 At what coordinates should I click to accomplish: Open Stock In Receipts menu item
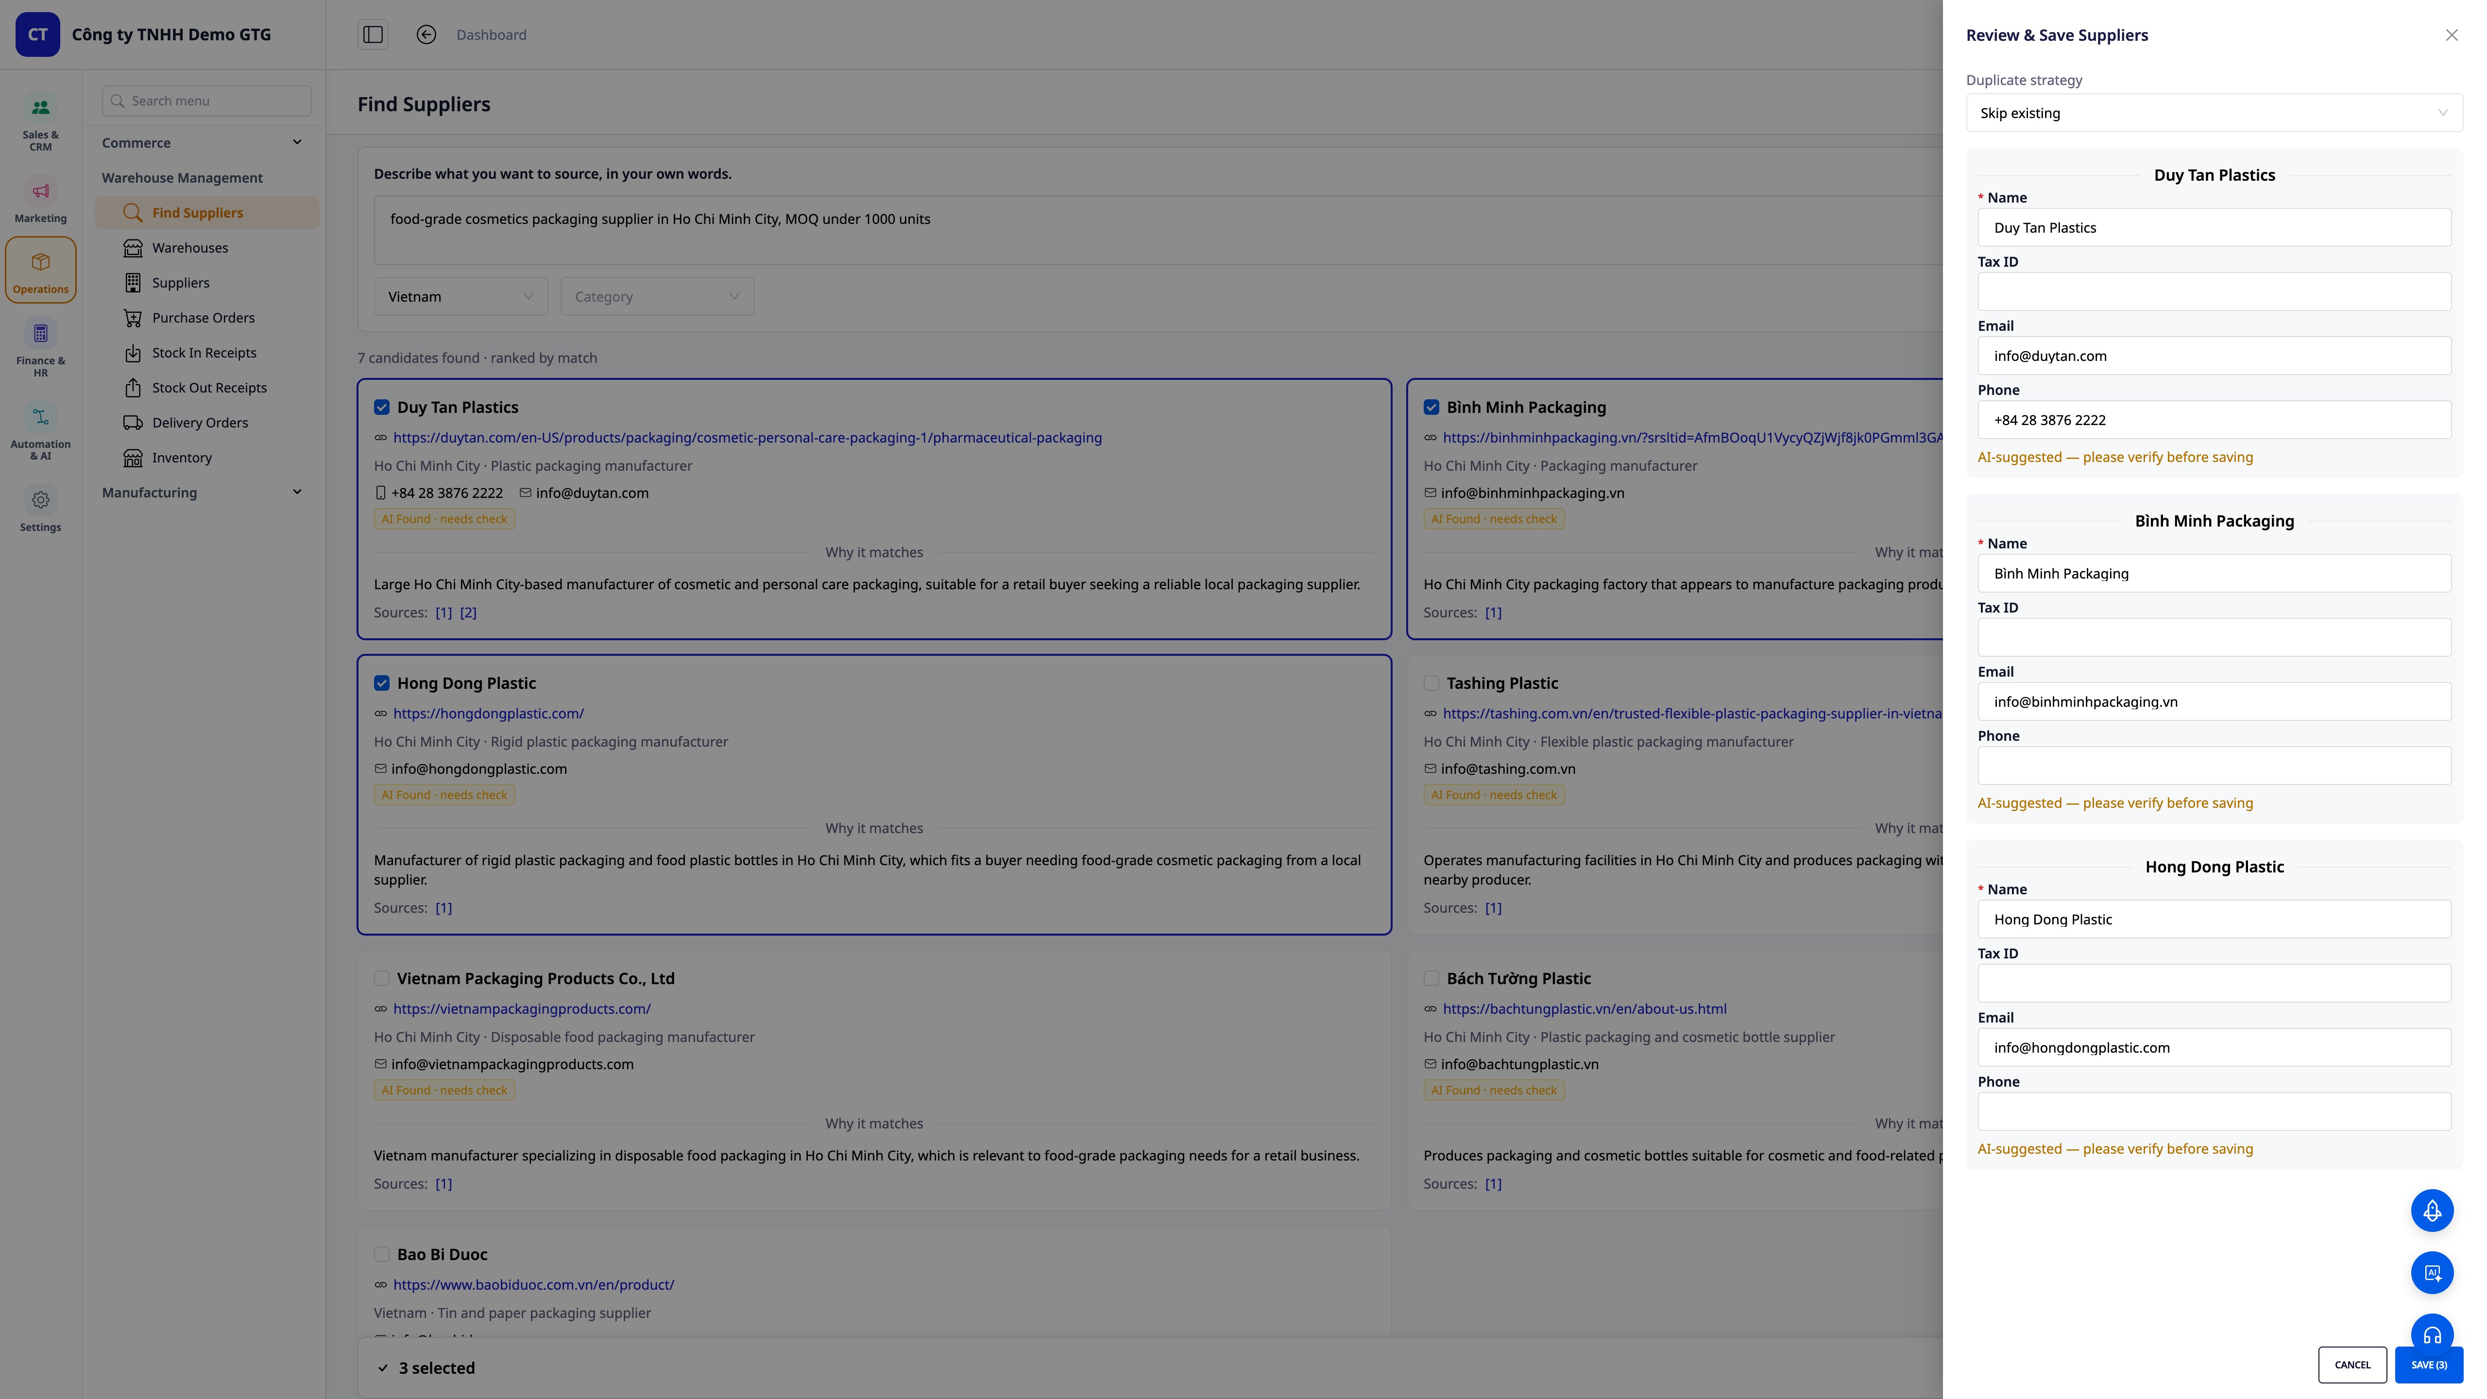206,352
